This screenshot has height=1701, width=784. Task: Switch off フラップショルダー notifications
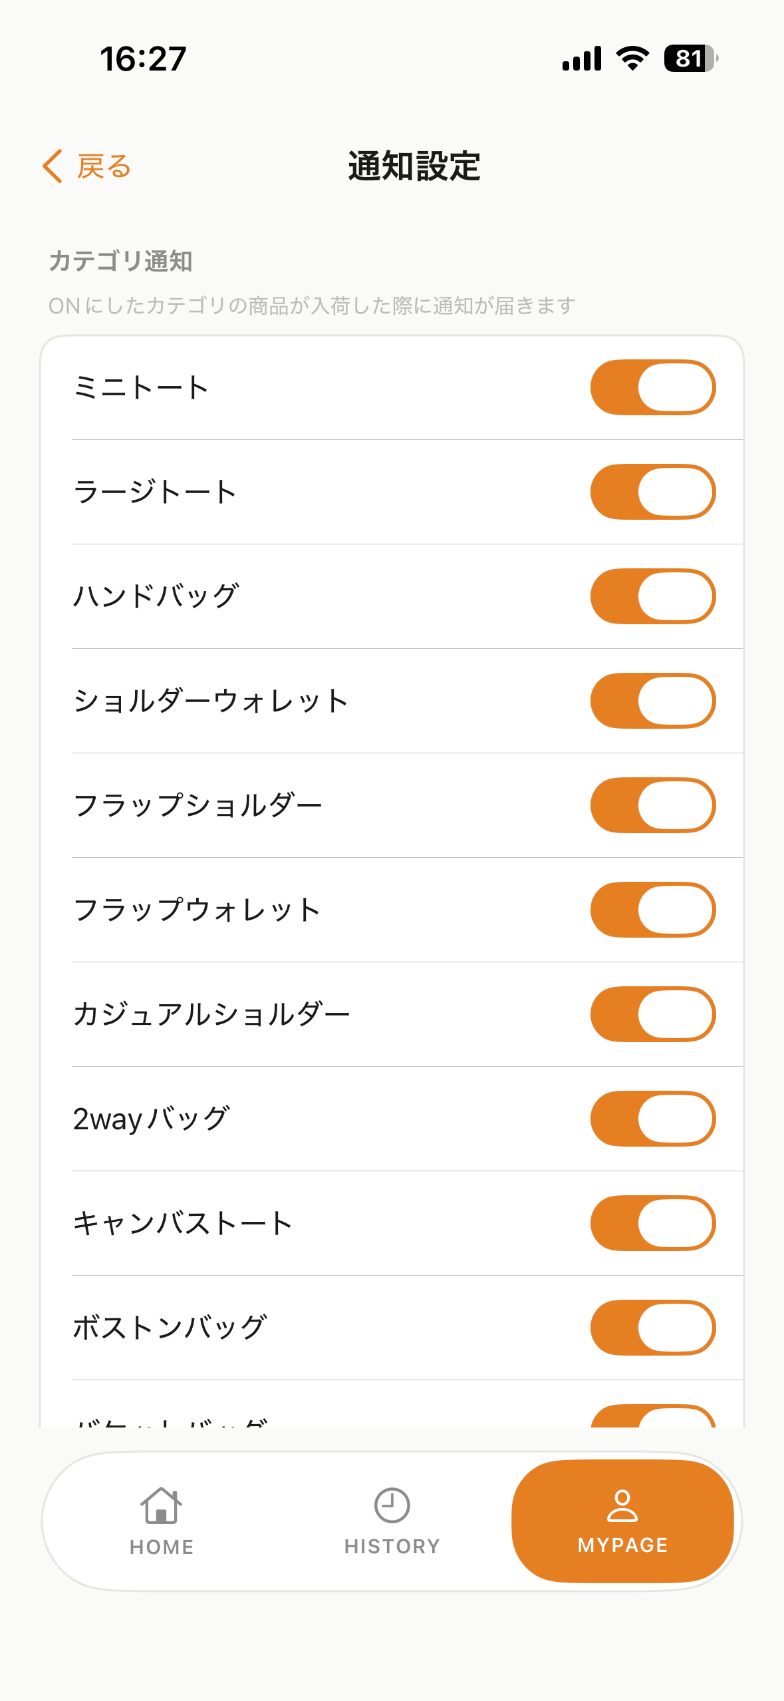(x=653, y=805)
